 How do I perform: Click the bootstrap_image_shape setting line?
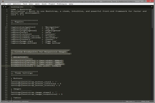click(x=34, y=92)
